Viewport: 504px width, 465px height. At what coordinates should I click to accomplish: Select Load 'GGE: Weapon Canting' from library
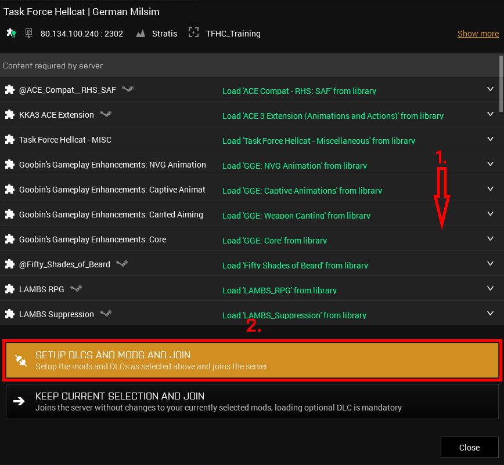[x=296, y=216]
